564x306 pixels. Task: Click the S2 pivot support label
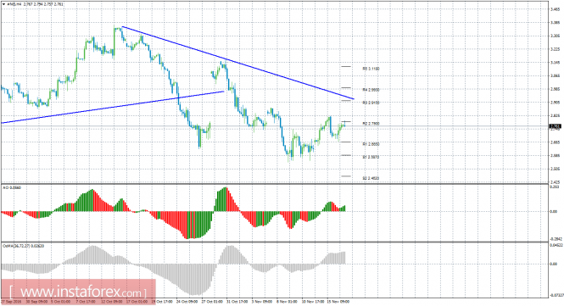(x=371, y=178)
